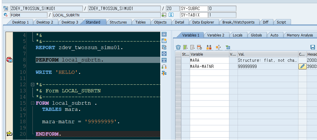Select the row selector for the MARA row
The width and height of the screenshot is (317, 140).
(x=178, y=60)
